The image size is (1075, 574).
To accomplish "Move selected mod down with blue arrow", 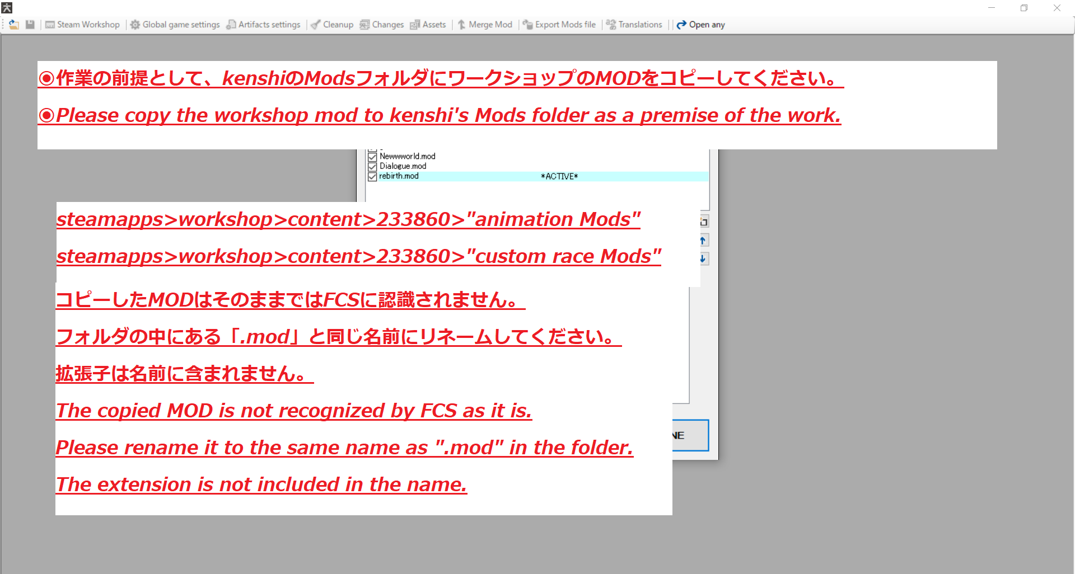I will coord(703,258).
